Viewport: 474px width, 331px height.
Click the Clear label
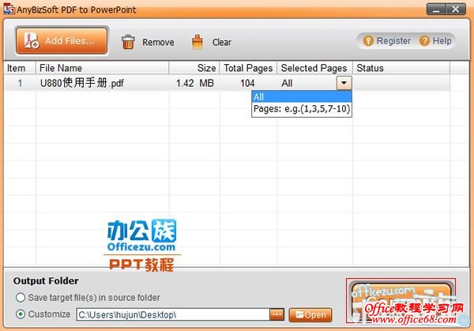pos(222,43)
